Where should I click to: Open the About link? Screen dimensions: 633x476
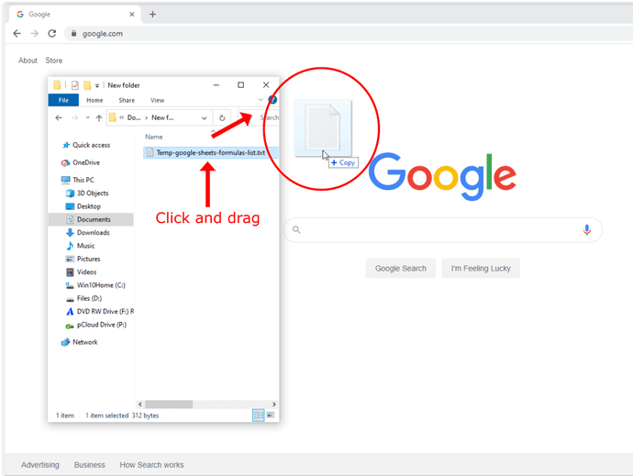tap(28, 61)
